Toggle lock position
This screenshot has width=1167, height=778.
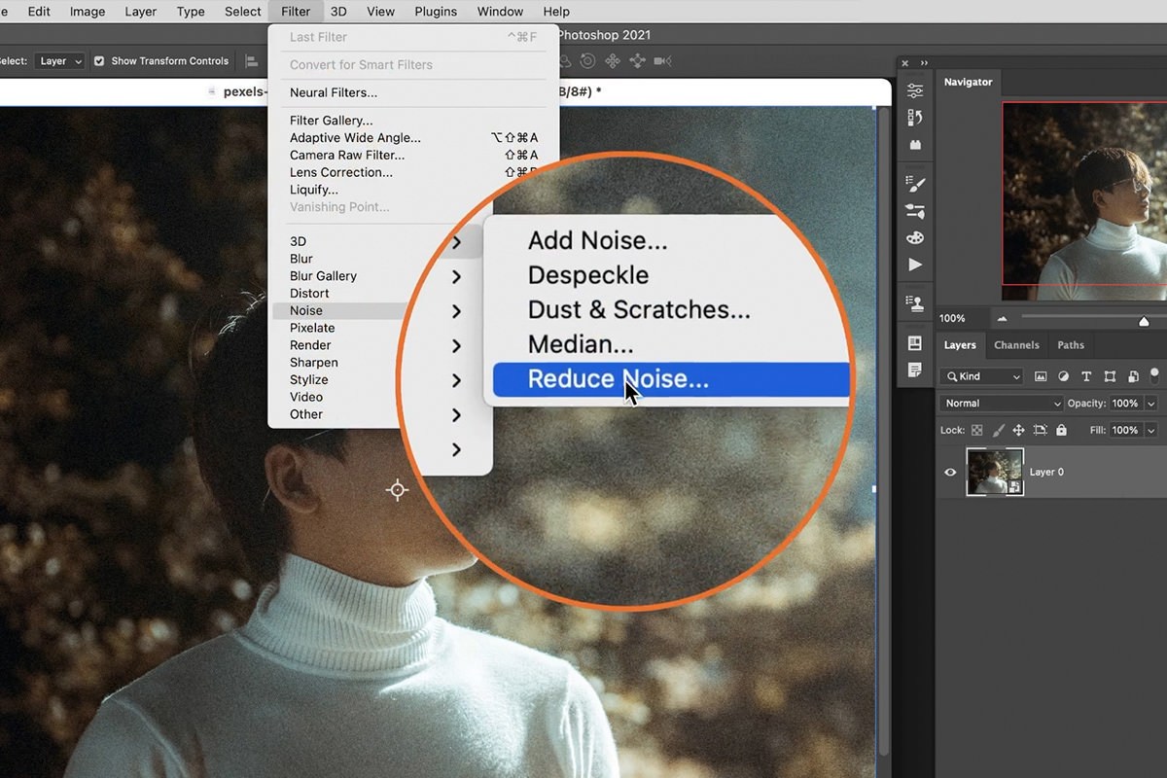pyautogui.click(x=1019, y=430)
